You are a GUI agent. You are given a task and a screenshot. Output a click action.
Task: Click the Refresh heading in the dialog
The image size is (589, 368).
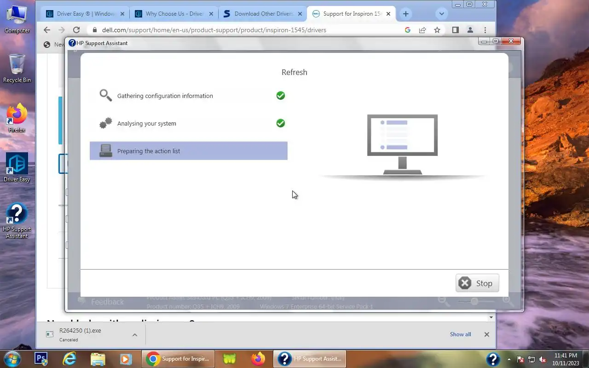click(x=294, y=72)
